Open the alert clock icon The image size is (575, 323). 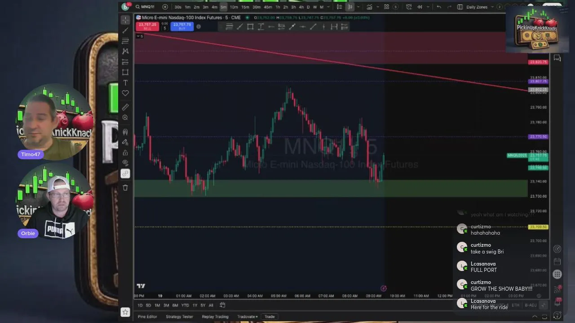409,7
